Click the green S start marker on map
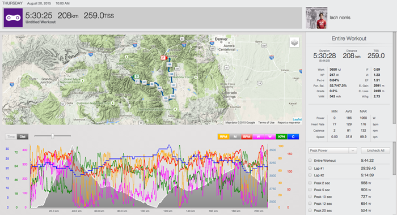The height and width of the screenshot is (215, 397). [137, 76]
